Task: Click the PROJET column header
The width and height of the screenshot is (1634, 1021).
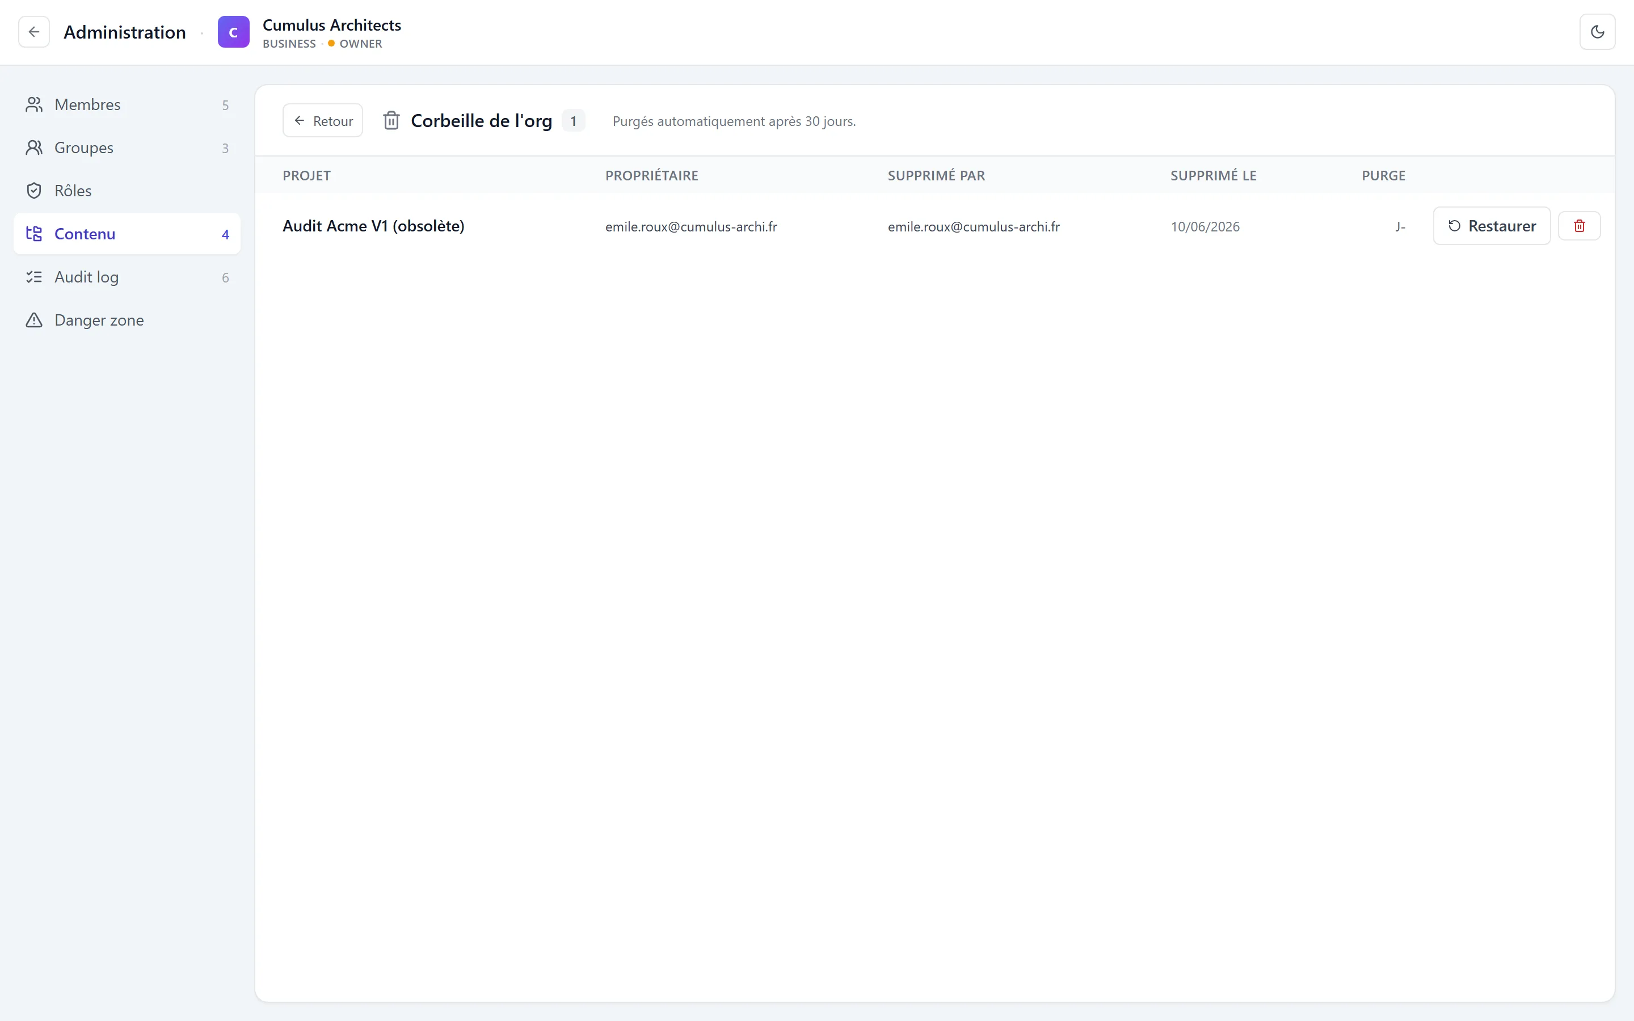Action: tap(306, 176)
